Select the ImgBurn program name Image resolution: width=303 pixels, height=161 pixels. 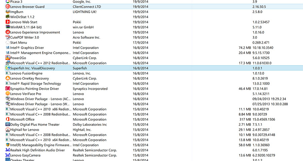point(16,12)
